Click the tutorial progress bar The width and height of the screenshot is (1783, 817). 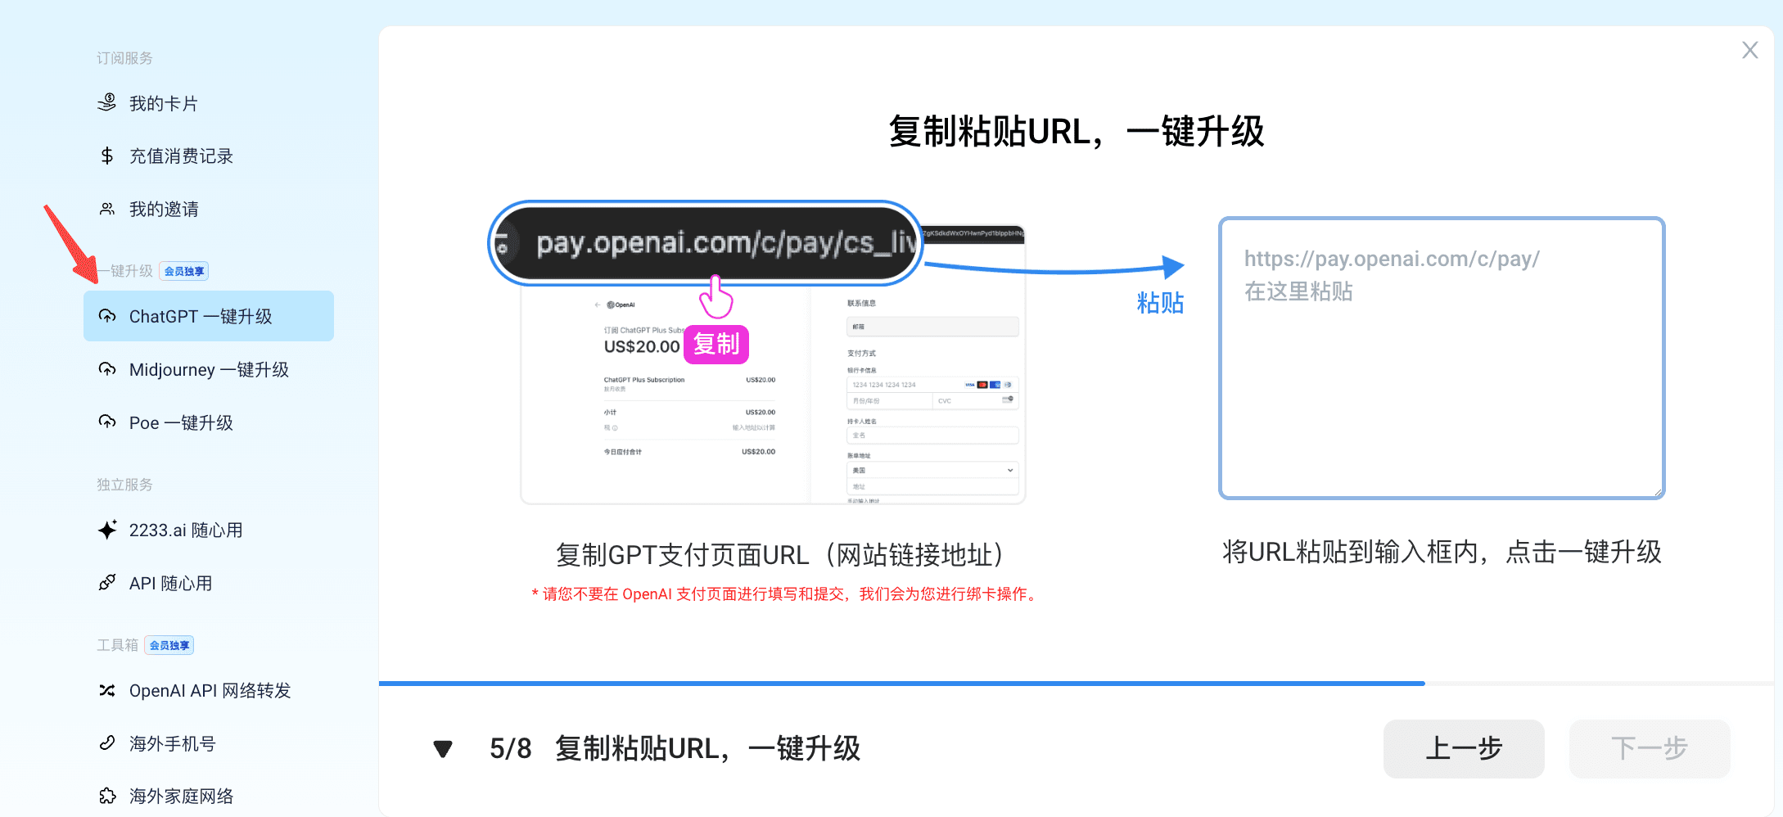[x=1076, y=683]
